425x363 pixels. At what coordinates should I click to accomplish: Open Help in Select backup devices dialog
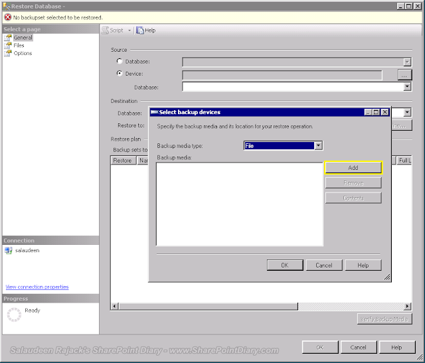[363, 265]
